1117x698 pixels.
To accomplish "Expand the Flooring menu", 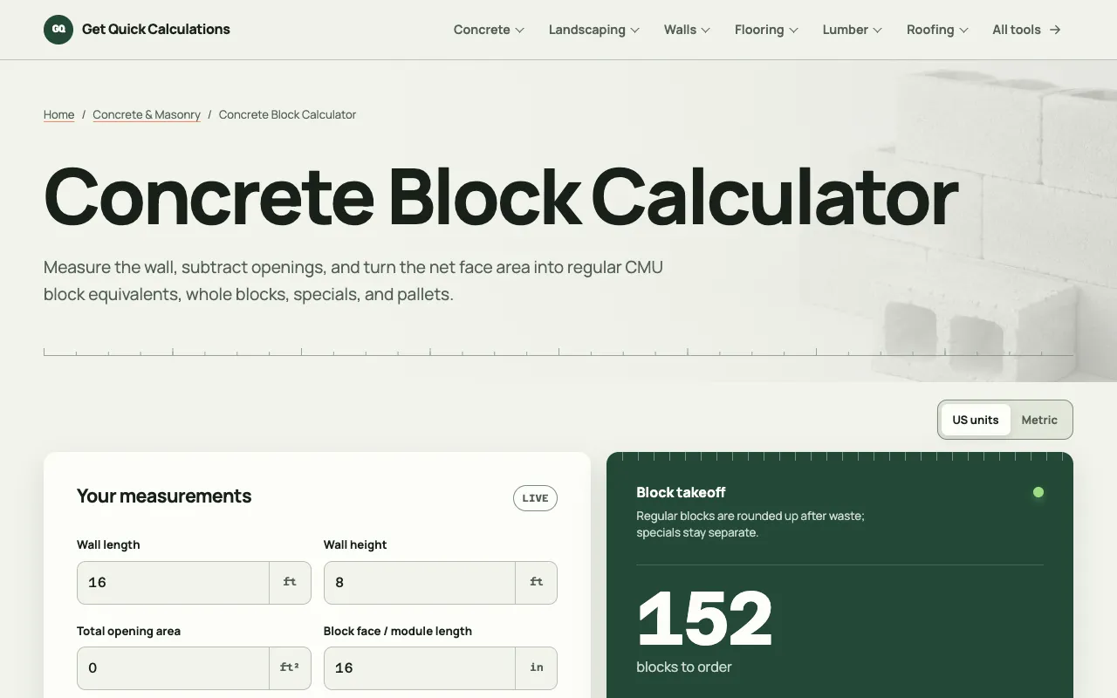I will coord(766,30).
